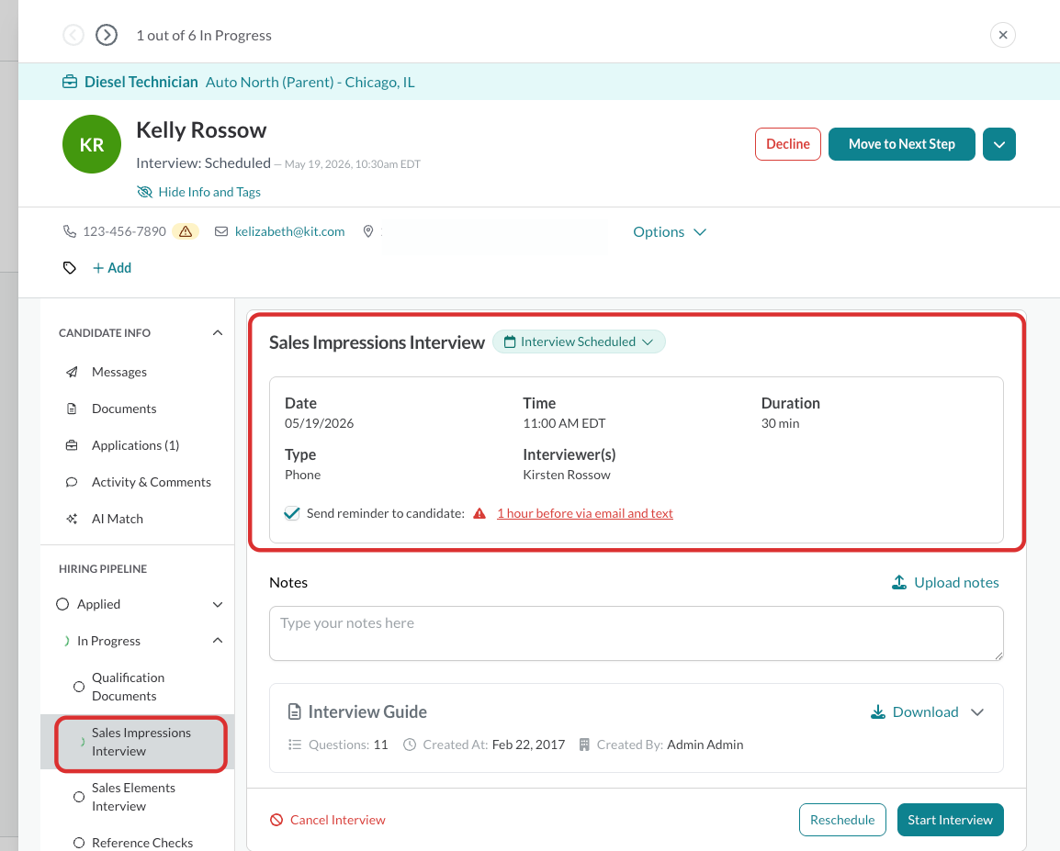Go to previous candidate arrow
Viewport: 1060px width, 851px height.
(x=73, y=35)
